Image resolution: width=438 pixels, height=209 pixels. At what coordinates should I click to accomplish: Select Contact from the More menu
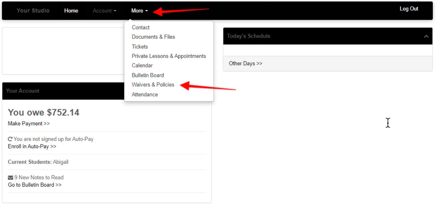(x=141, y=27)
